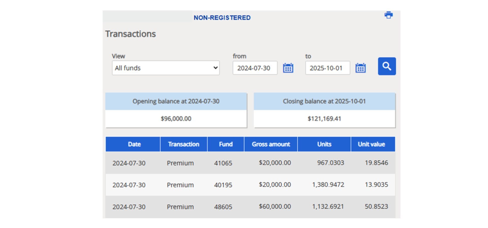
Task: Click the Units column header
Action: coord(324,144)
